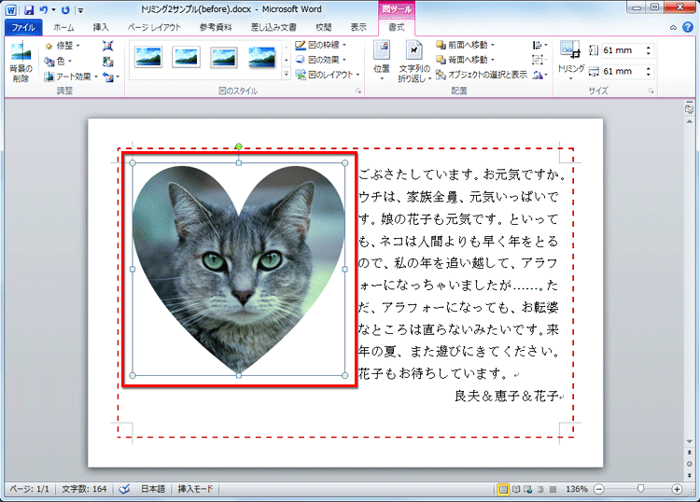Image resolution: width=700 pixels, height=502 pixels.
Task: Switch to Full Screen Reading view
Action: [516, 490]
